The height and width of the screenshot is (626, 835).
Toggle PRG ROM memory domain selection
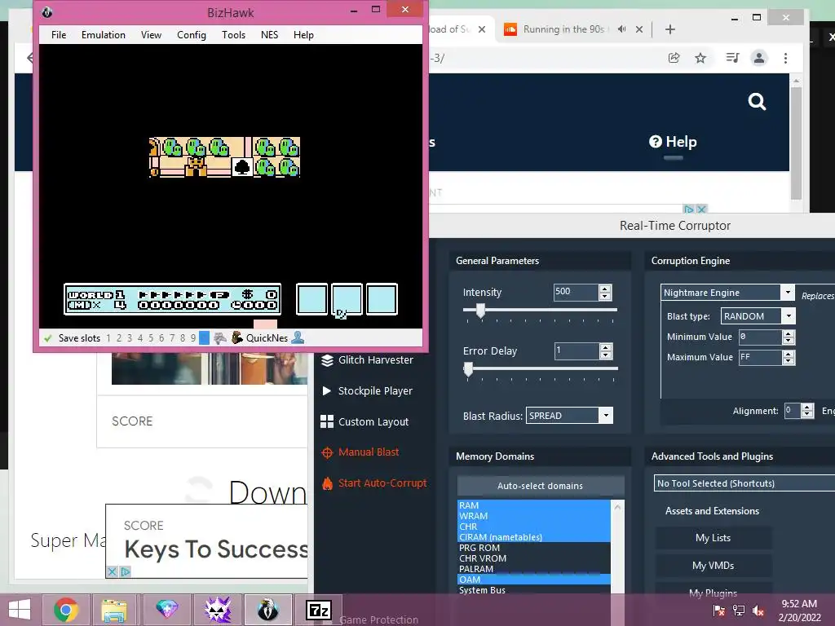coord(533,548)
